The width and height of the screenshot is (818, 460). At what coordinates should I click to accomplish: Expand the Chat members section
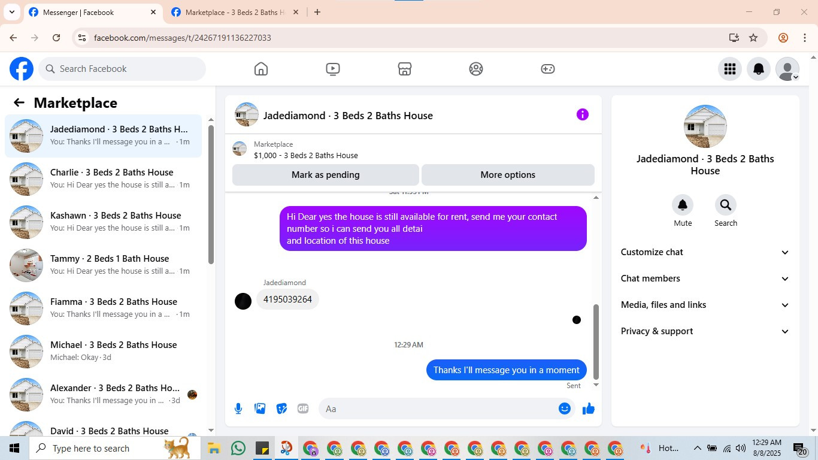coord(705,279)
